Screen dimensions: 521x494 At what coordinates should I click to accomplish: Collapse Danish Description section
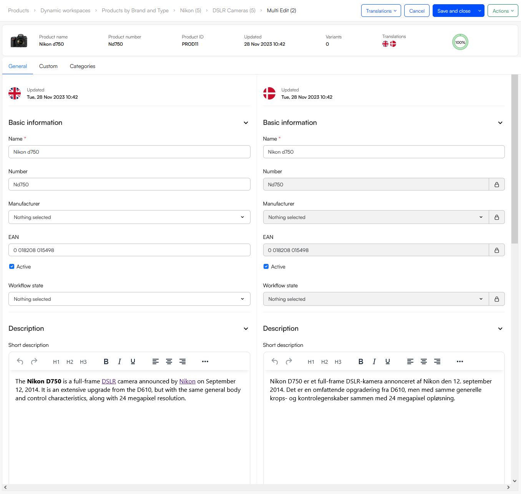[500, 329]
